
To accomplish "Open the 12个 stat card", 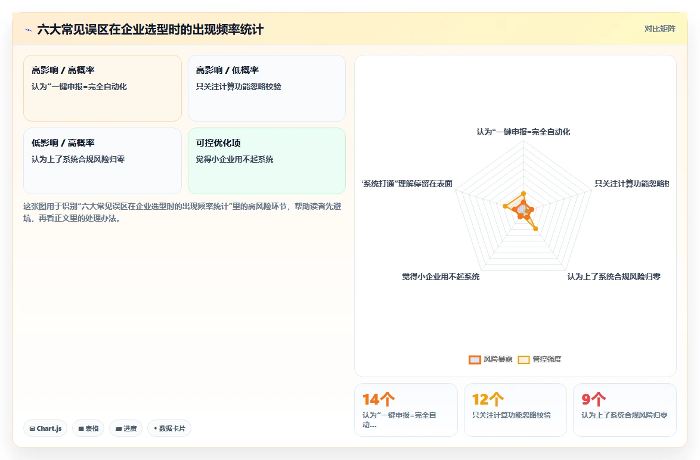I will point(515,409).
